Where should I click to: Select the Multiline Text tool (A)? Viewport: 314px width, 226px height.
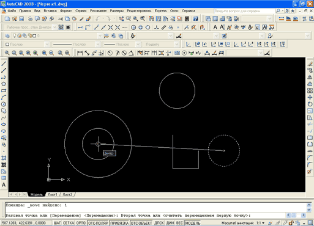pos(4,185)
